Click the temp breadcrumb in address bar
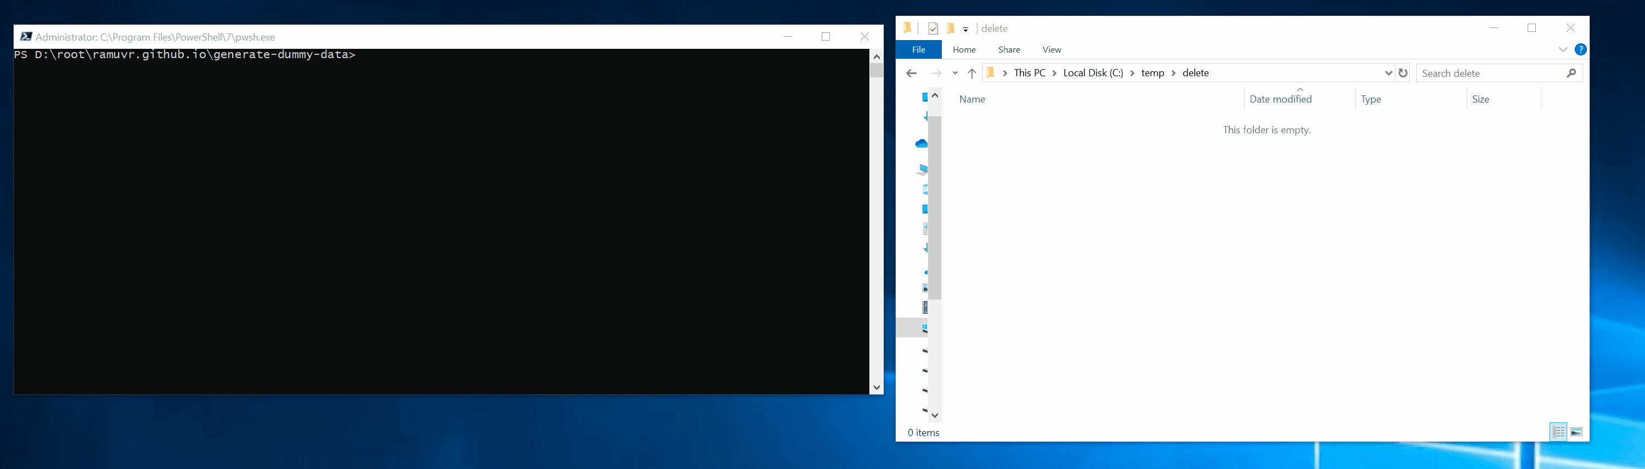The height and width of the screenshot is (469, 1645). (x=1152, y=74)
